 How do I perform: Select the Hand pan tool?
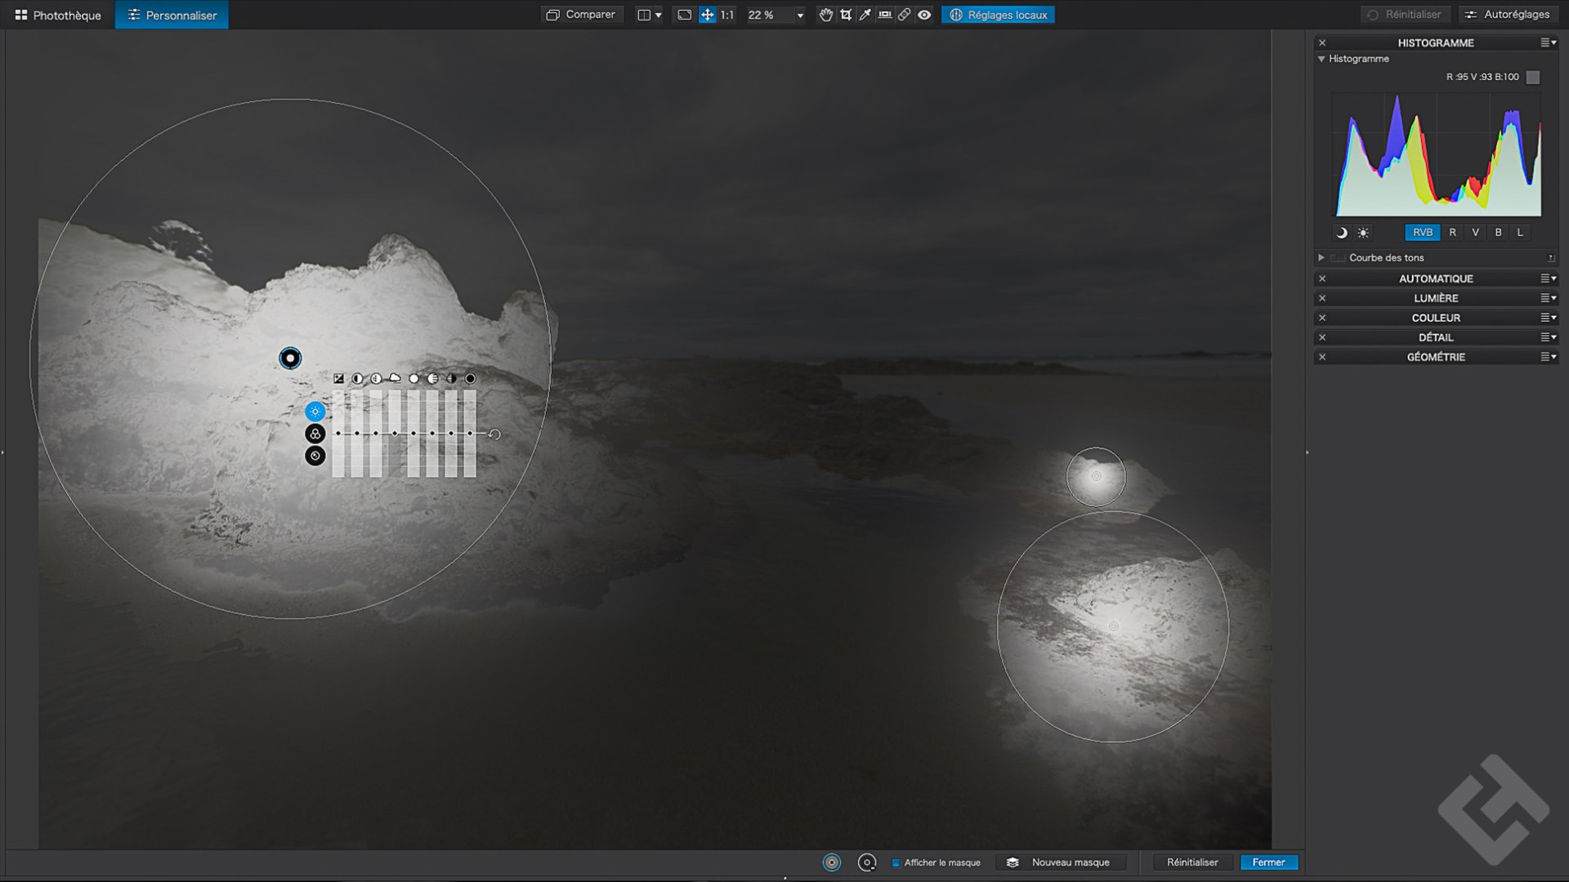826,15
